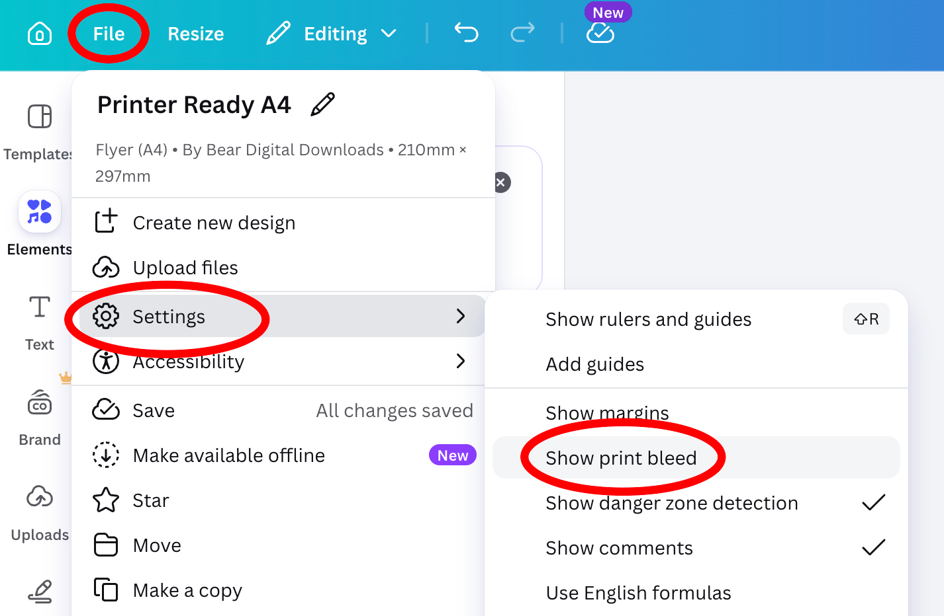Undo the last action
Image resolution: width=944 pixels, height=616 pixels.
click(467, 32)
